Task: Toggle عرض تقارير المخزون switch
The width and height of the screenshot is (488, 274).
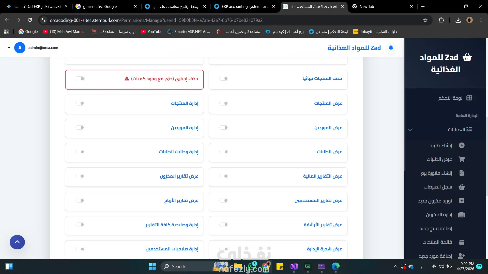Action: click(80, 176)
